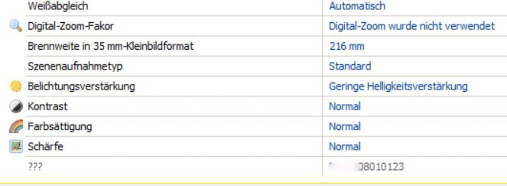Select the Belichtungsverstärkung label text
This screenshot has width=507, height=186.
pyautogui.click(x=81, y=87)
